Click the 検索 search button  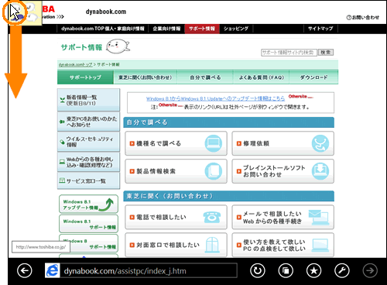click(326, 53)
